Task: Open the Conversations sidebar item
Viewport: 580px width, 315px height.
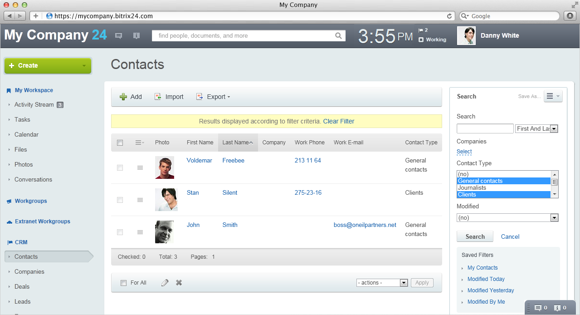Action: (33, 179)
